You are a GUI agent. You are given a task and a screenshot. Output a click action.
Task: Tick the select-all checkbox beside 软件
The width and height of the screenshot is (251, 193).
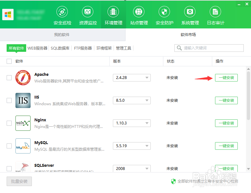[x=9, y=61]
